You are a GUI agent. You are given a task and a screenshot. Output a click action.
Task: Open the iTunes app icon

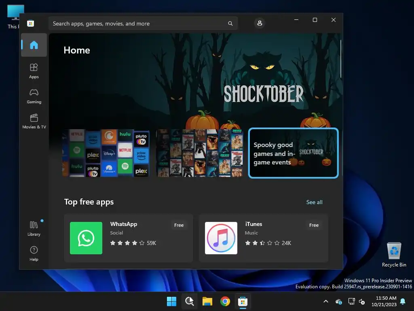[x=221, y=238]
